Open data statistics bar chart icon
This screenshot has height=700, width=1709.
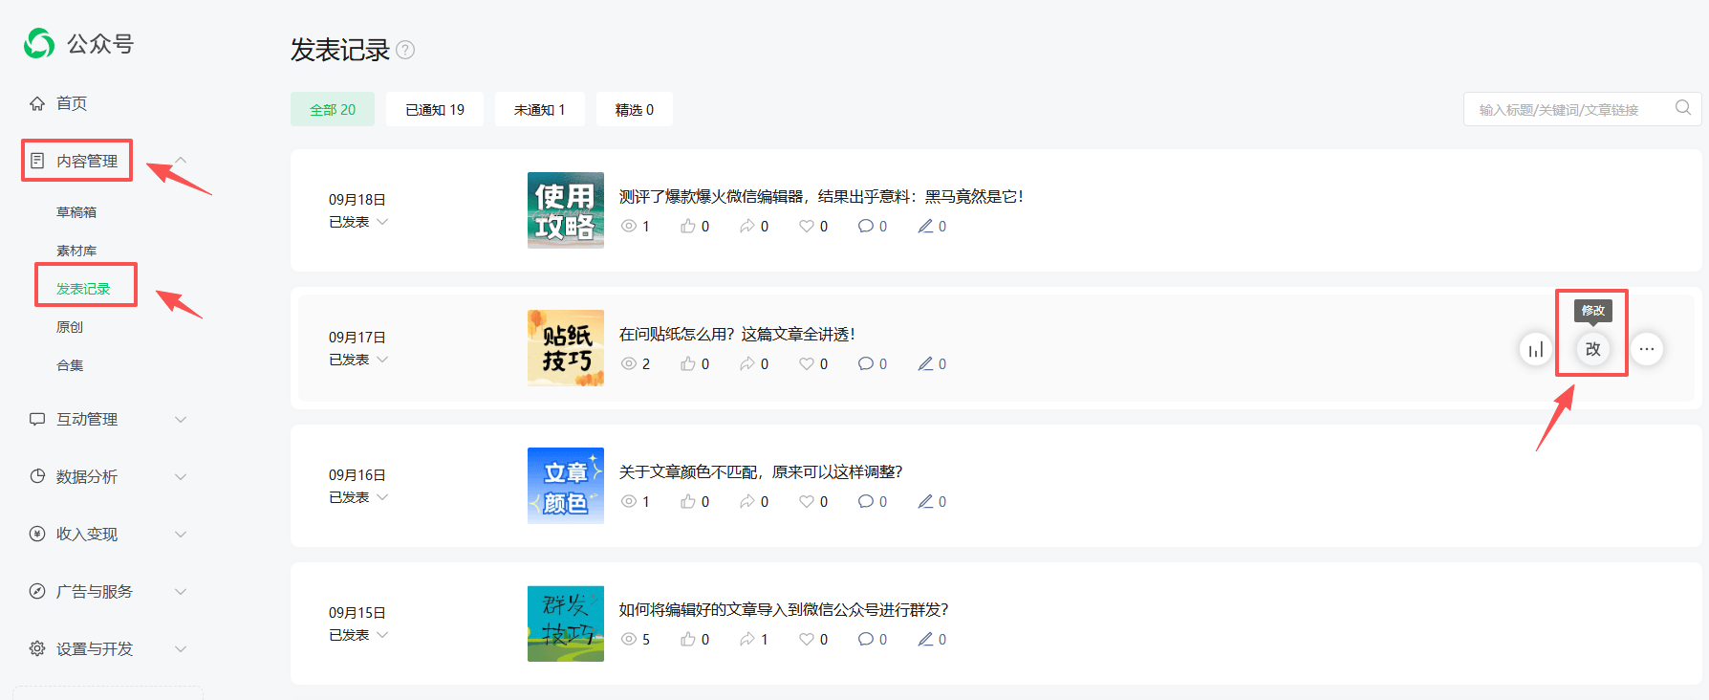pyautogui.click(x=1536, y=349)
